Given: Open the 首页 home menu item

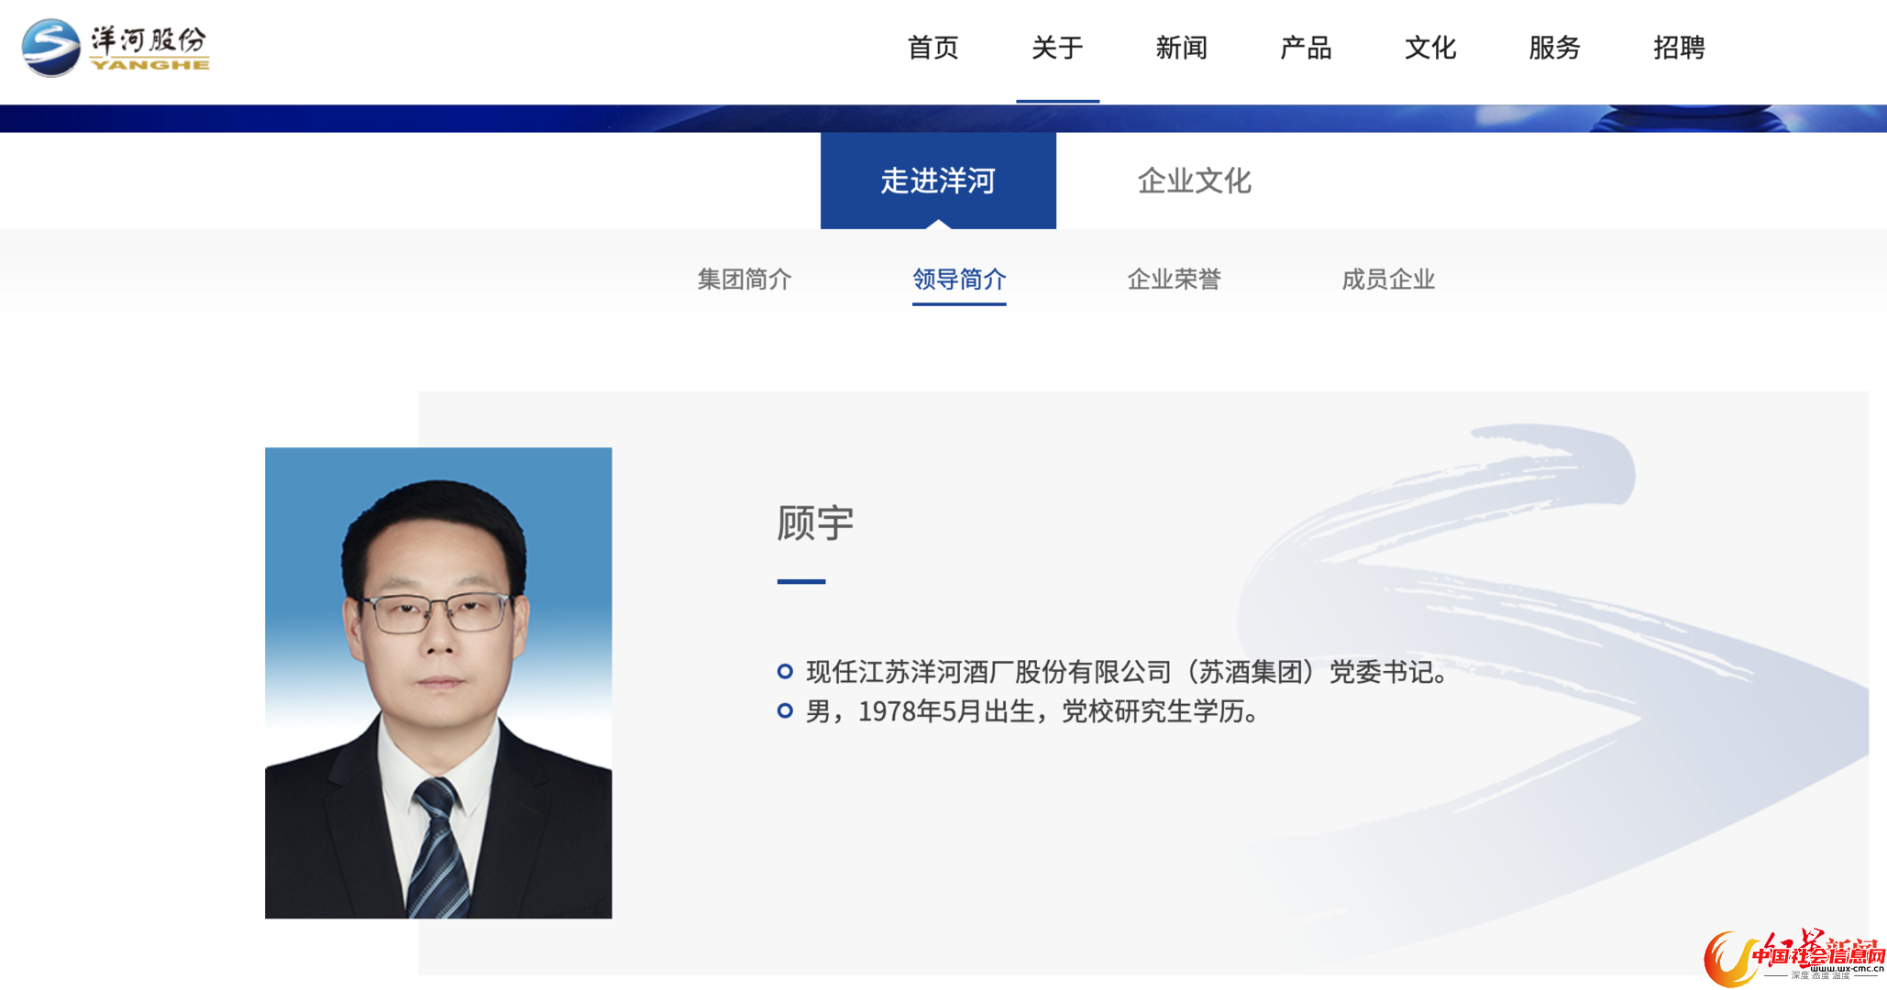Looking at the screenshot, I should tap(932, 48).
